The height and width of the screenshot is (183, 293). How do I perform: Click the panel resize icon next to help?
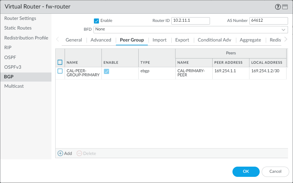pyautogui.click(x=285, y=7)
